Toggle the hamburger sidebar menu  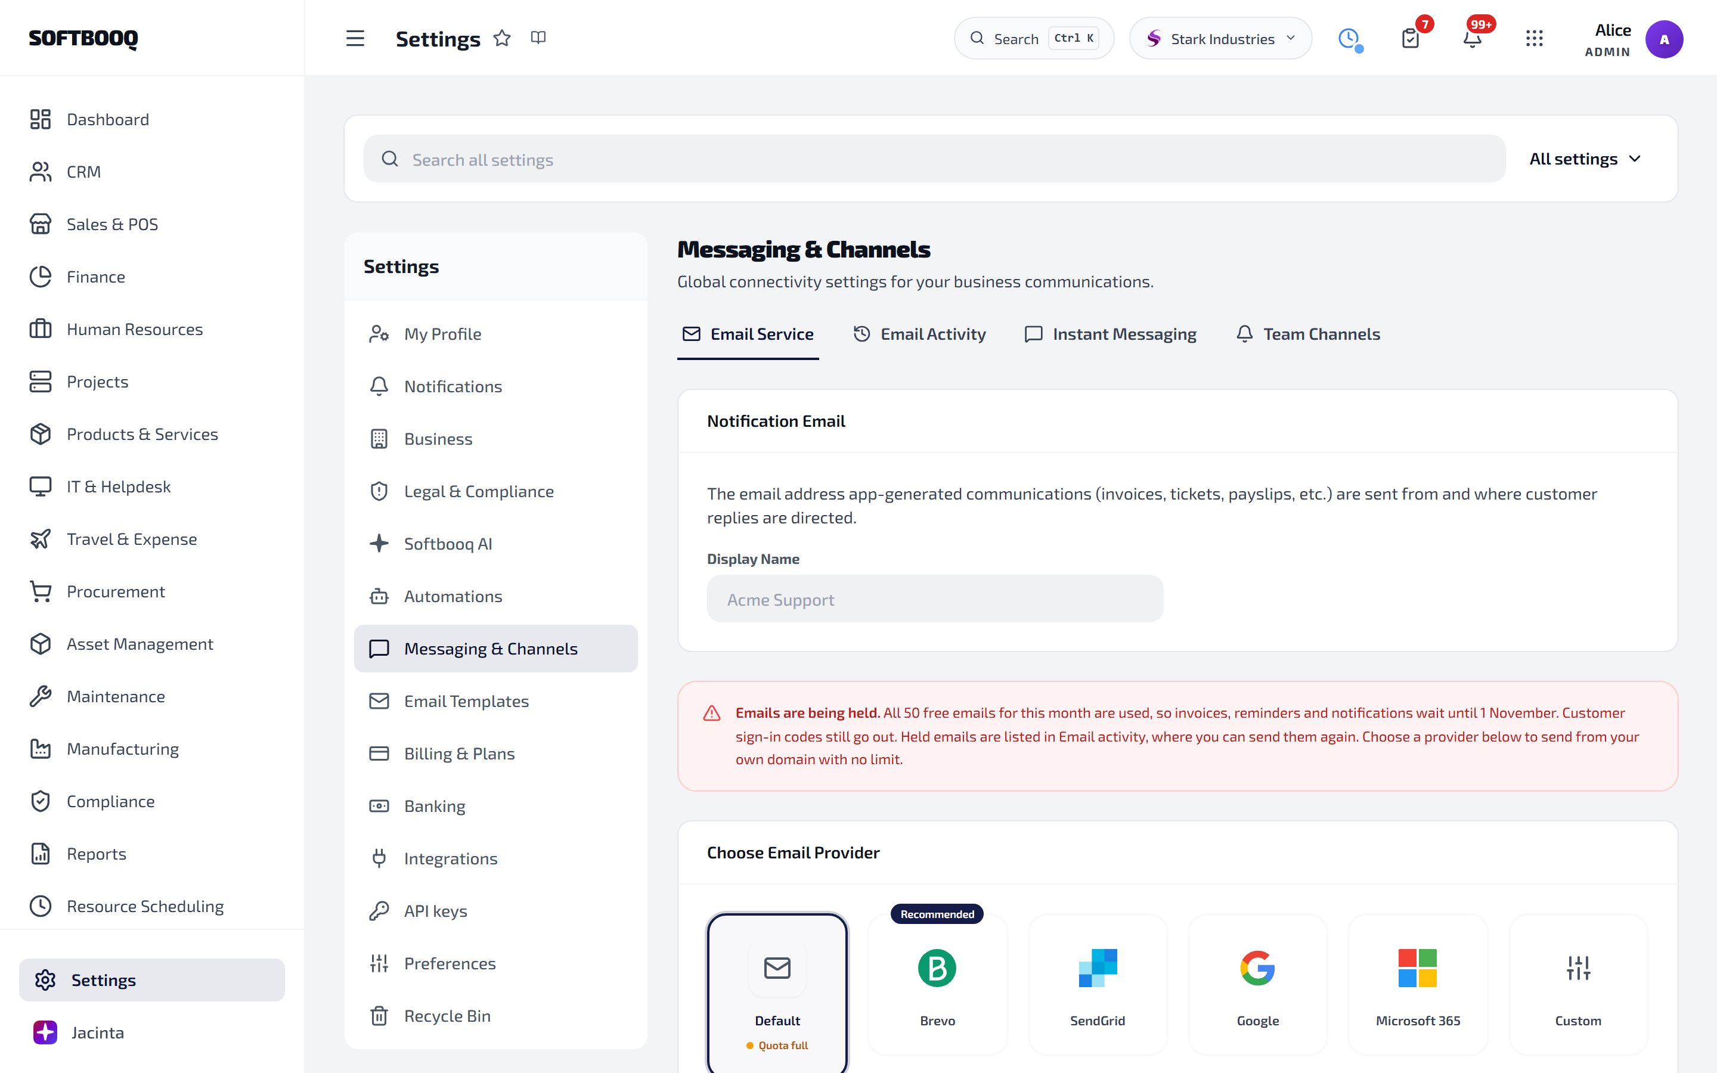(x=355, y=38)
